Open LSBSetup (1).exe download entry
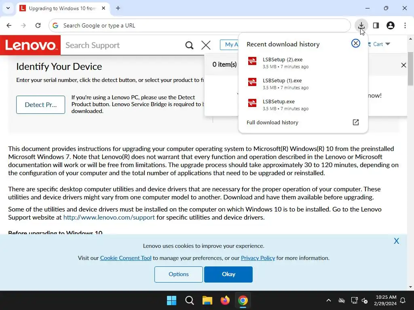 (x=303, y=84)
